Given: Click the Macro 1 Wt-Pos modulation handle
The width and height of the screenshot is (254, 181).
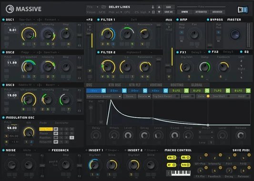Looking at the screenshot, I should point(206,155).
